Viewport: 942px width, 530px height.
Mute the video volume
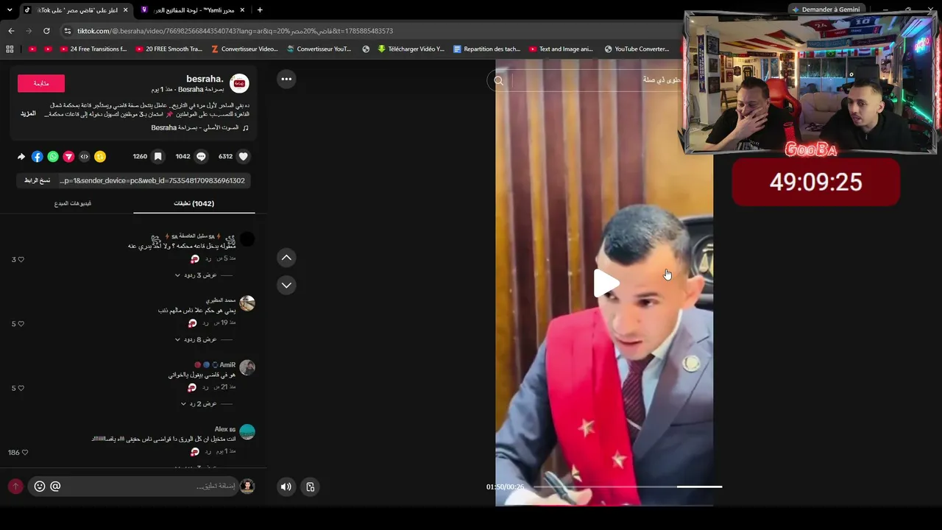(286, 487)
